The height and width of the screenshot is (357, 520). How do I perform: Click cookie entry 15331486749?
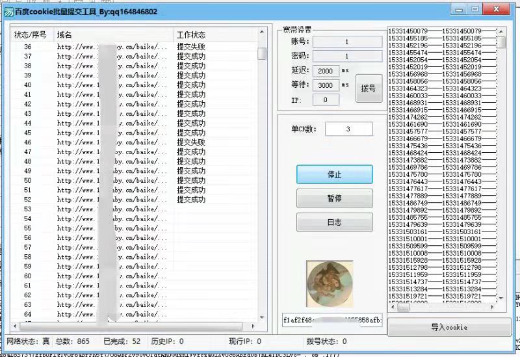pos(442,203)
